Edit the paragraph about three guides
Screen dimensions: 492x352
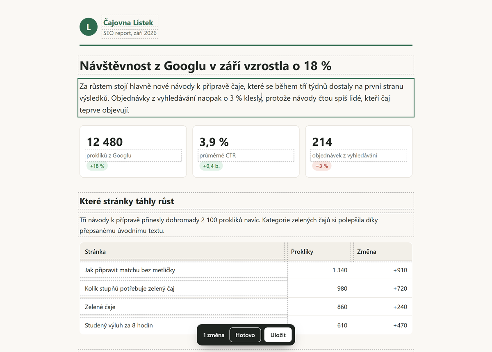tap(246, 225)
